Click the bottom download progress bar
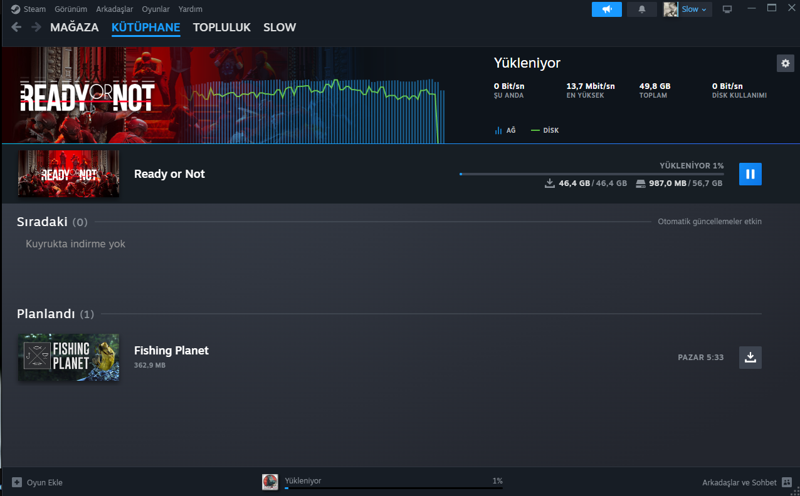800x496 pixels. click(394, 487)
